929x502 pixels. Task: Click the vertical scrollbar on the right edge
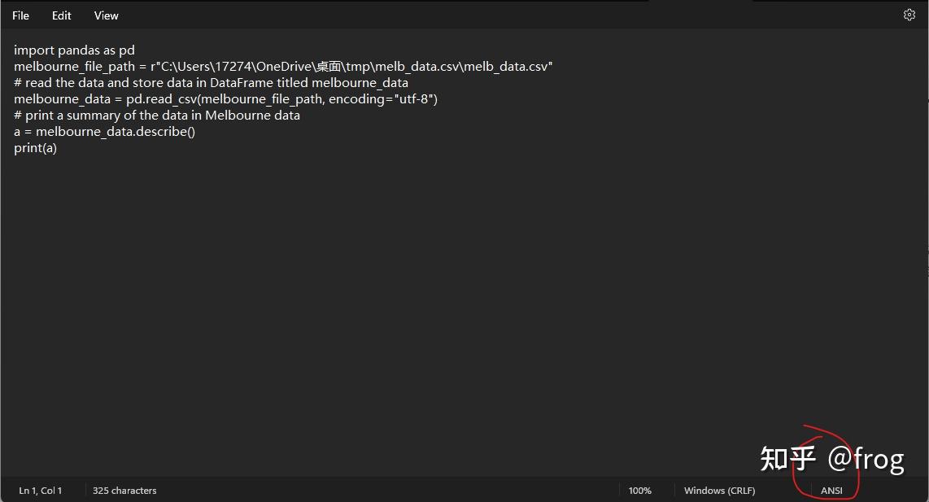[925, 244]
